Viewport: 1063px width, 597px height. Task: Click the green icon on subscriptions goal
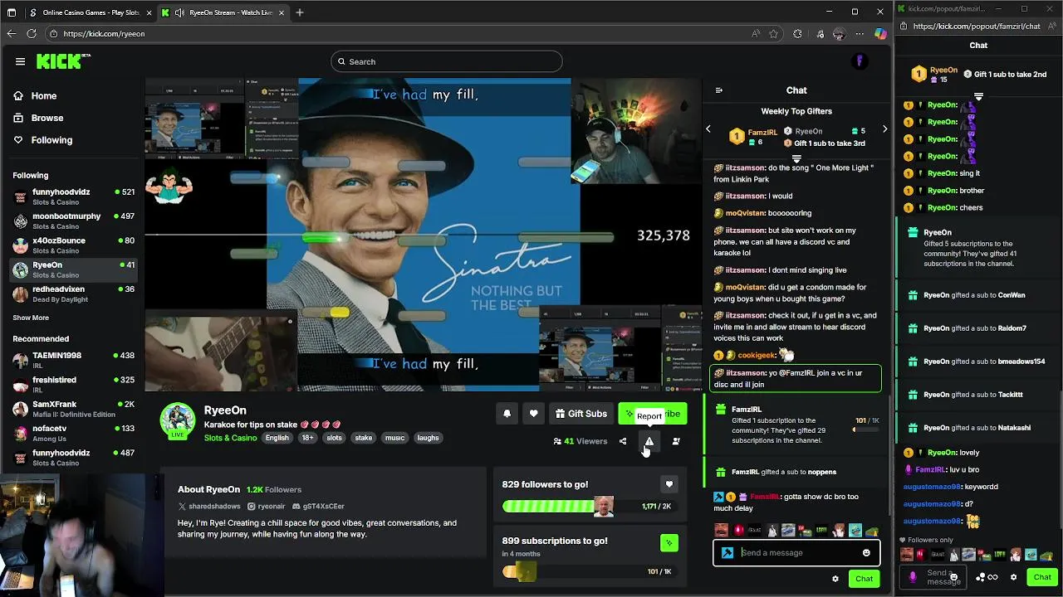tap(669, 543)
